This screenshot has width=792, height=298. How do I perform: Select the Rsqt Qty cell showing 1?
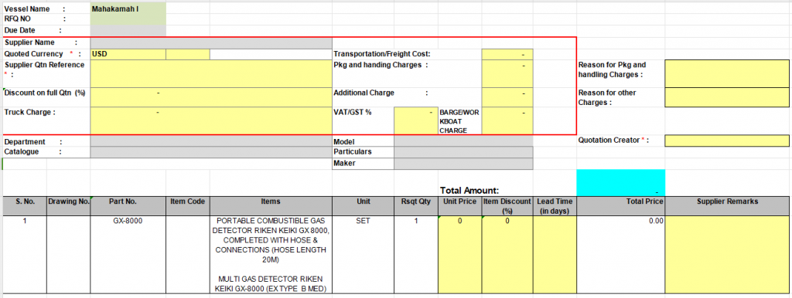coord(415,255)
